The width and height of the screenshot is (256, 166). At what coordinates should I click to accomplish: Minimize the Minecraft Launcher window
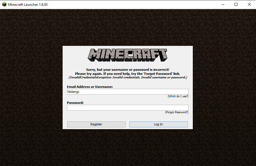(223, 4)
